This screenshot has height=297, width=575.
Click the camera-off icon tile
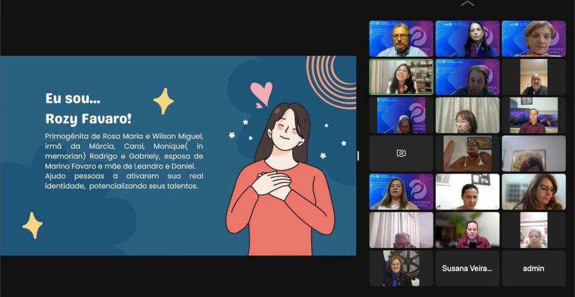coord(401,153)
